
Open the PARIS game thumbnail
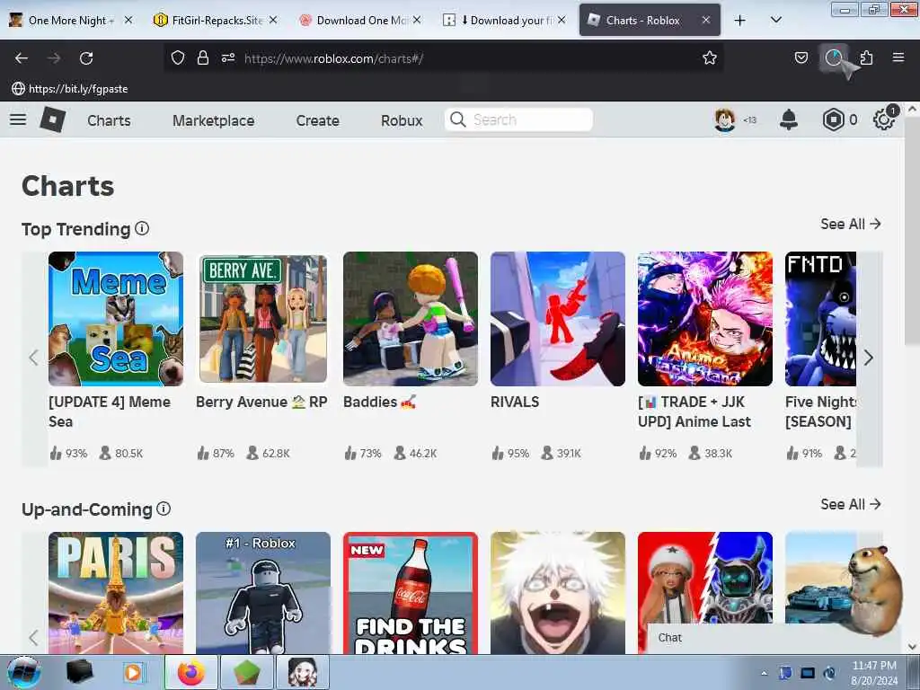pyautogui.click(x=116, y=593)
